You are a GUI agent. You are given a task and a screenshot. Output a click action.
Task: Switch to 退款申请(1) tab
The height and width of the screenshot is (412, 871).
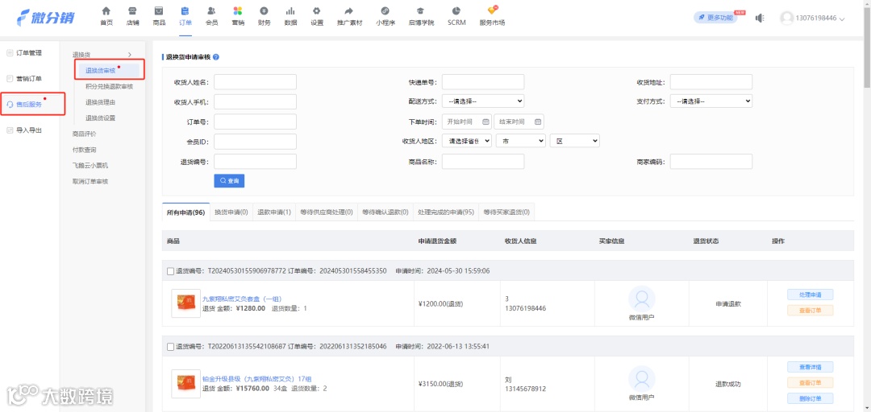point(274,212)
